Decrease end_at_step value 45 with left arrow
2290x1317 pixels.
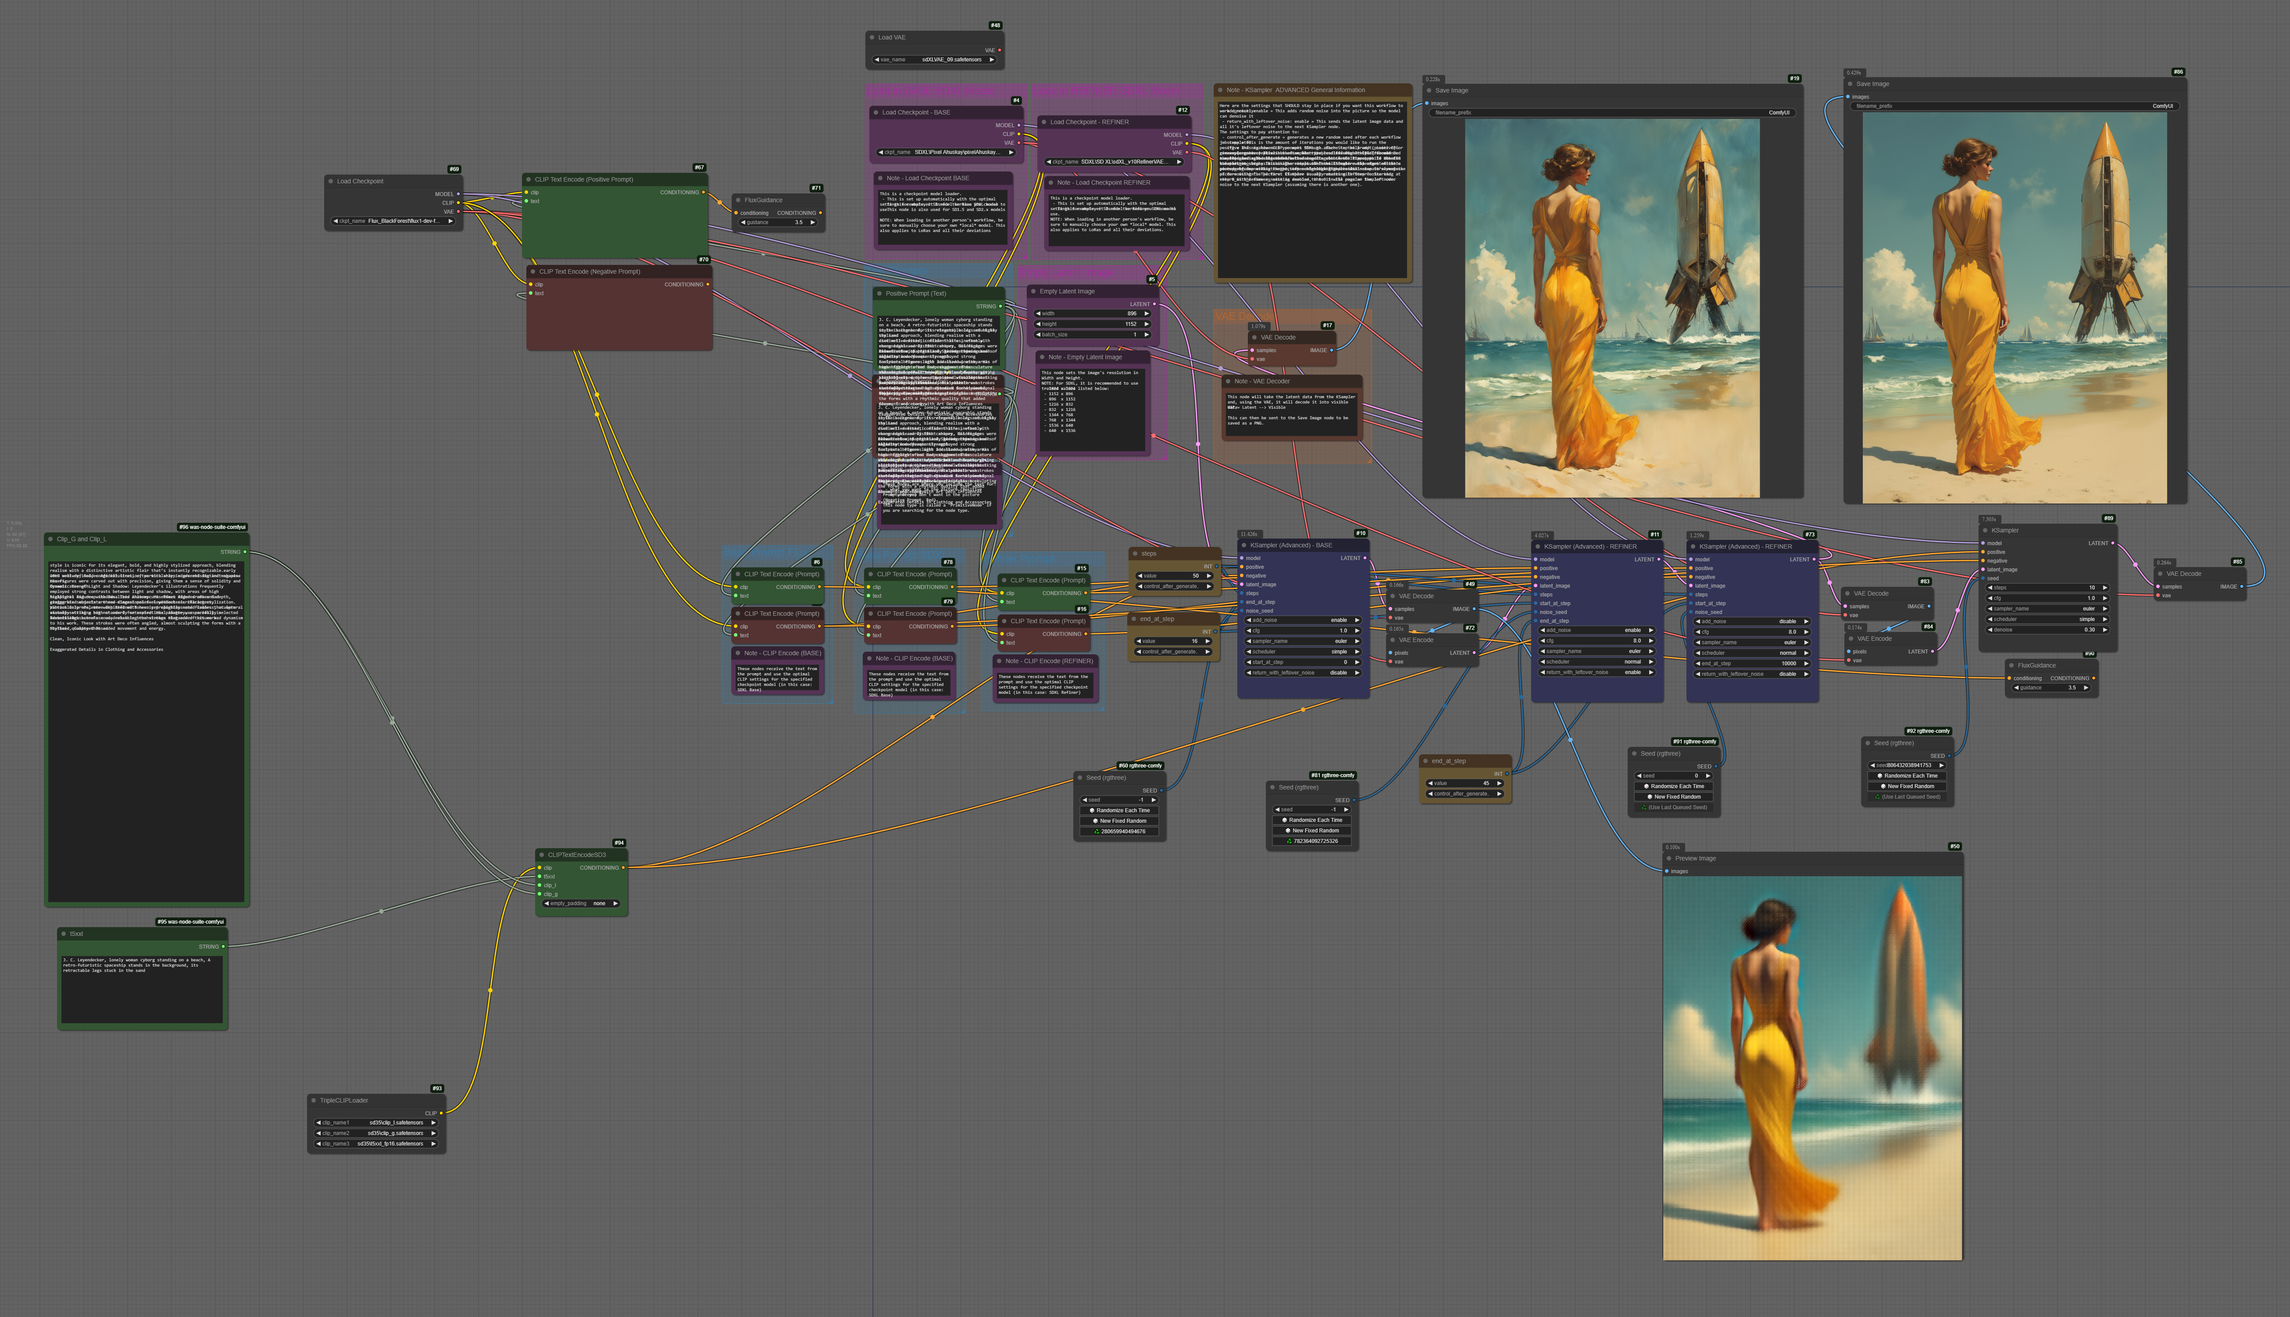pyautogui.click(x=1430, y=783)
